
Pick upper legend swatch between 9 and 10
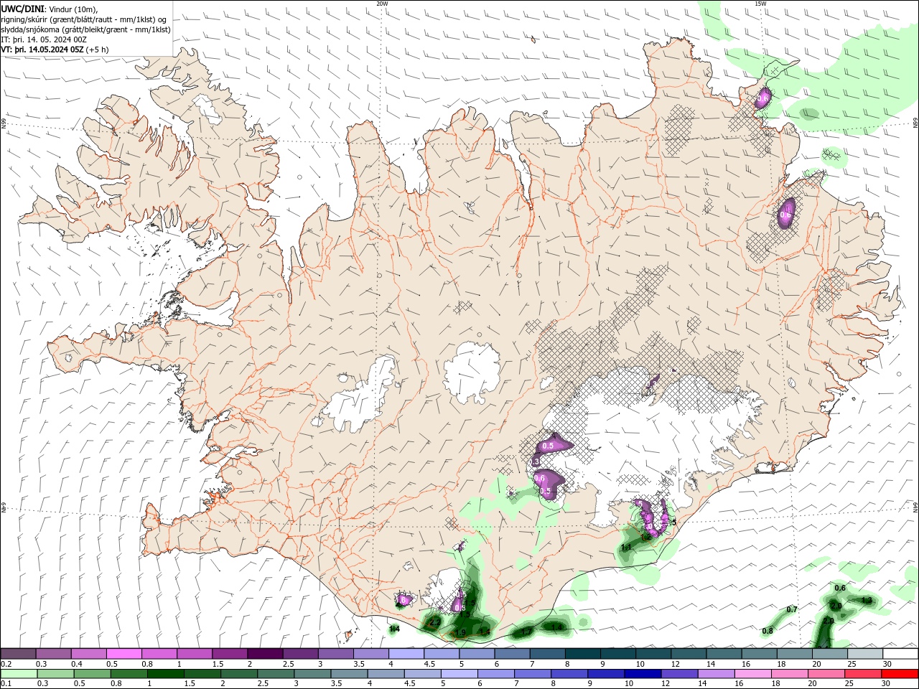617,654
